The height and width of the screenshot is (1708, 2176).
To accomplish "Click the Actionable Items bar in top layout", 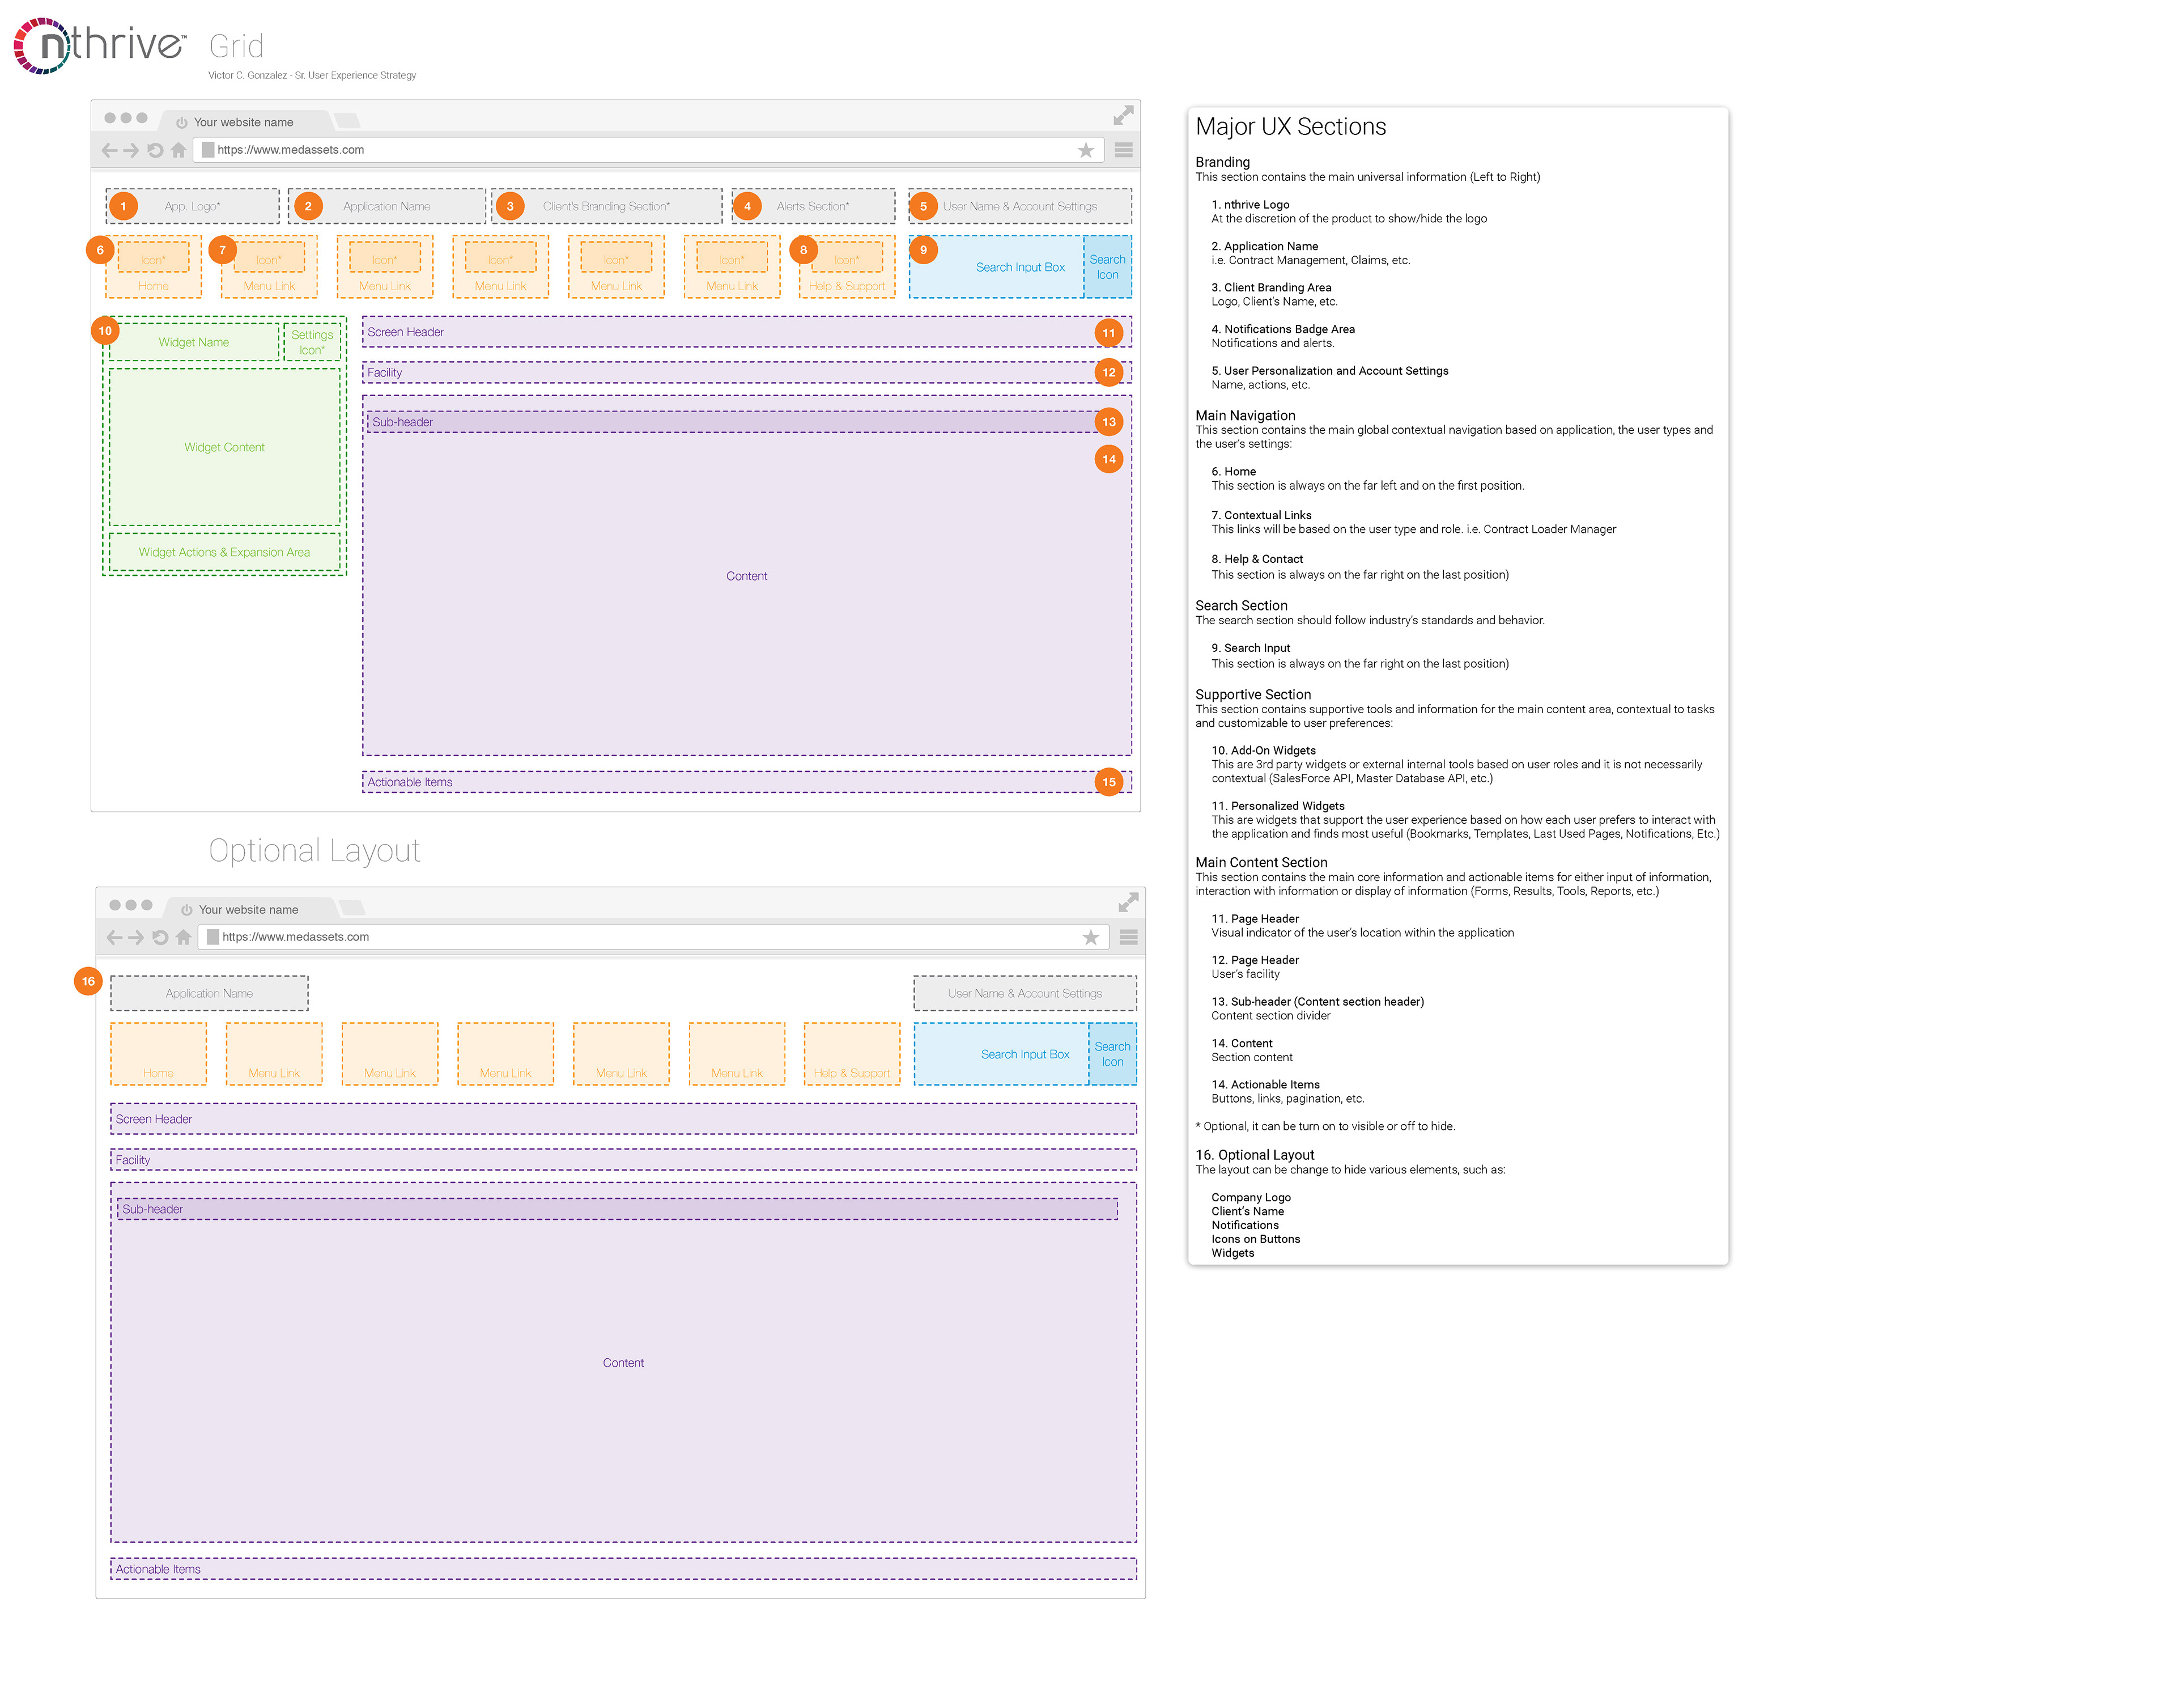I will click(747, 782).
